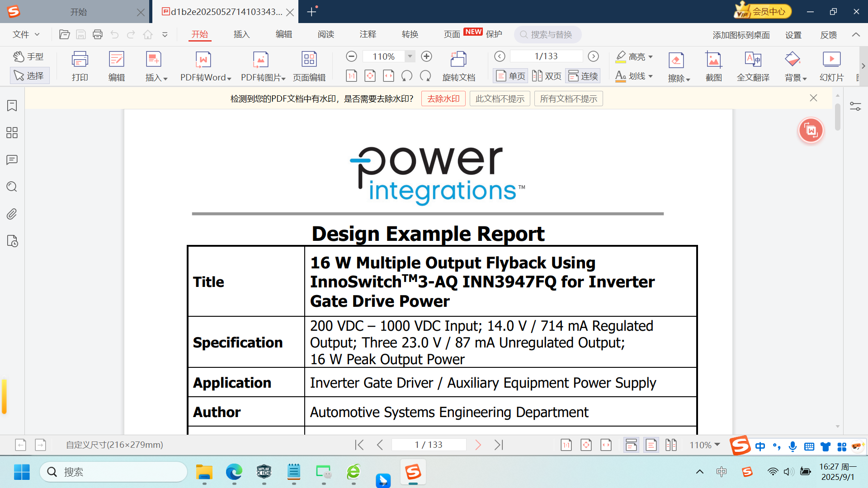The height and width of the screenshot is (488, 868).
Task: Switch to the 插入 ribbon tab
Action: pos(241,34)
